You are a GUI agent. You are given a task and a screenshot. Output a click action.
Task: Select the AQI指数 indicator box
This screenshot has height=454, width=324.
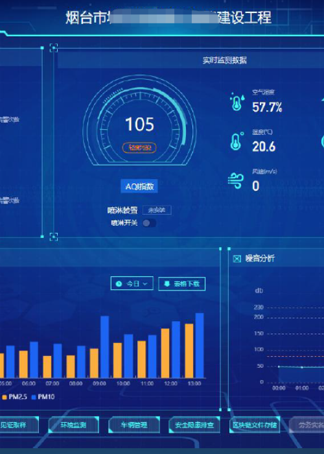pyautogui.click(x=139, y=187)
